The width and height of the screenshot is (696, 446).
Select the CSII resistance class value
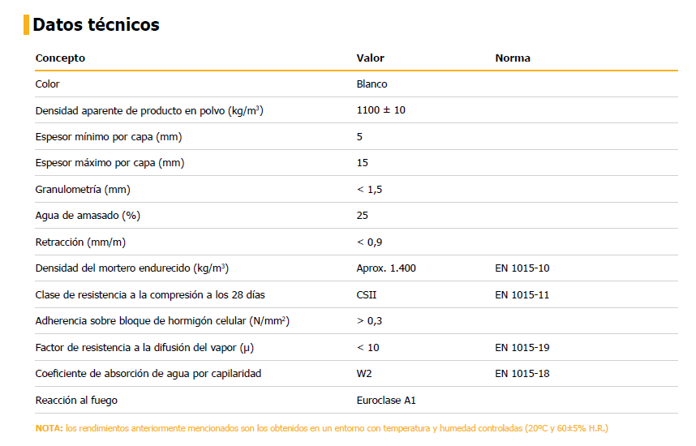pyautogui.click(x=366, y=294)
